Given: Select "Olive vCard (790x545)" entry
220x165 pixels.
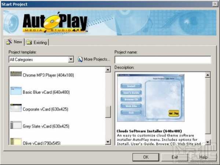Looking at the screenshot, I should 41,143.
